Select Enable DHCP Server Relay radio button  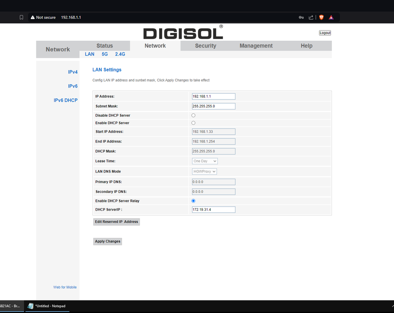(193, 201)
